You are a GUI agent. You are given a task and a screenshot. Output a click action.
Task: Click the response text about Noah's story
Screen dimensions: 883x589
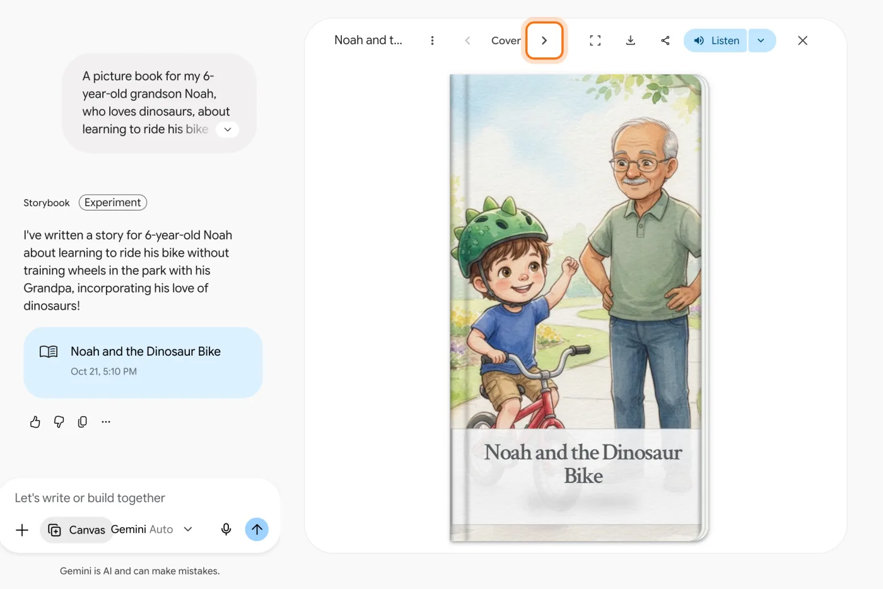(128, 271)
